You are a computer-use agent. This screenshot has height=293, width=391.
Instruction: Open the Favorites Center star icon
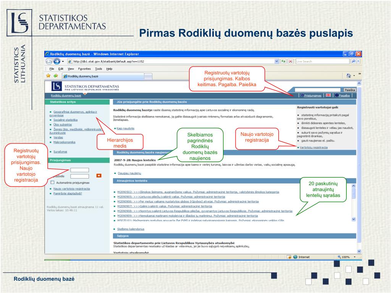pos(48,76)
